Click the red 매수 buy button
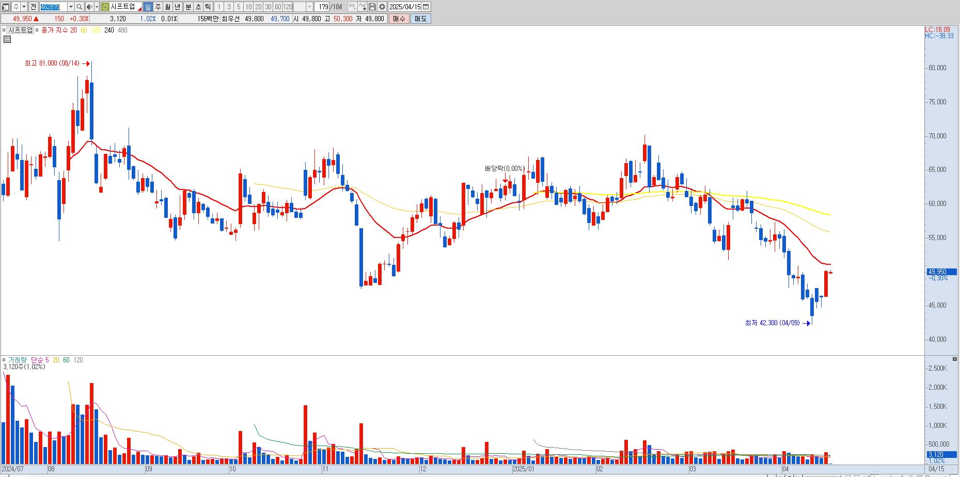The height and width of the screenshot is (477, 960). coord(399,19)
